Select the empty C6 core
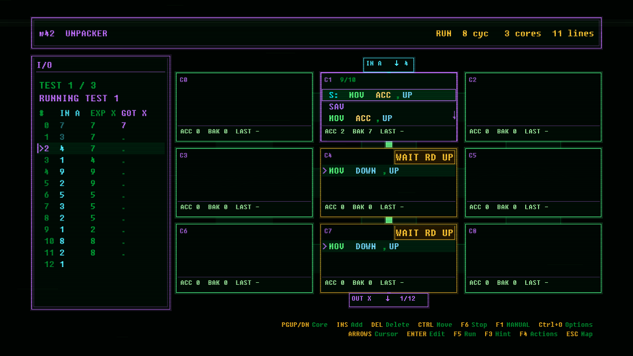Image resolution: width=633 pixels, height=356 pixels. (x=244, y=259)
